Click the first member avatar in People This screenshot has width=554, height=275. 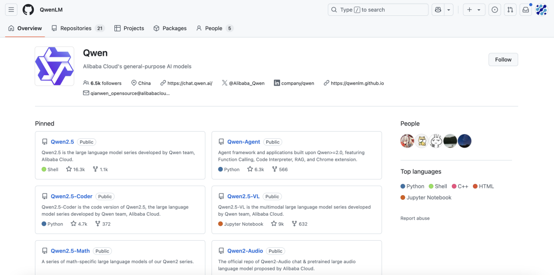407,141
